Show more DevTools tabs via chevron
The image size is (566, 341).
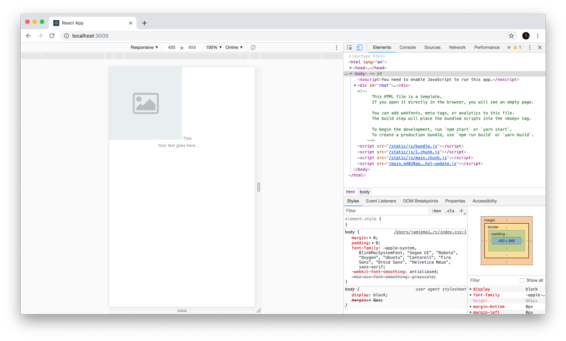click(x=508, y=48)
